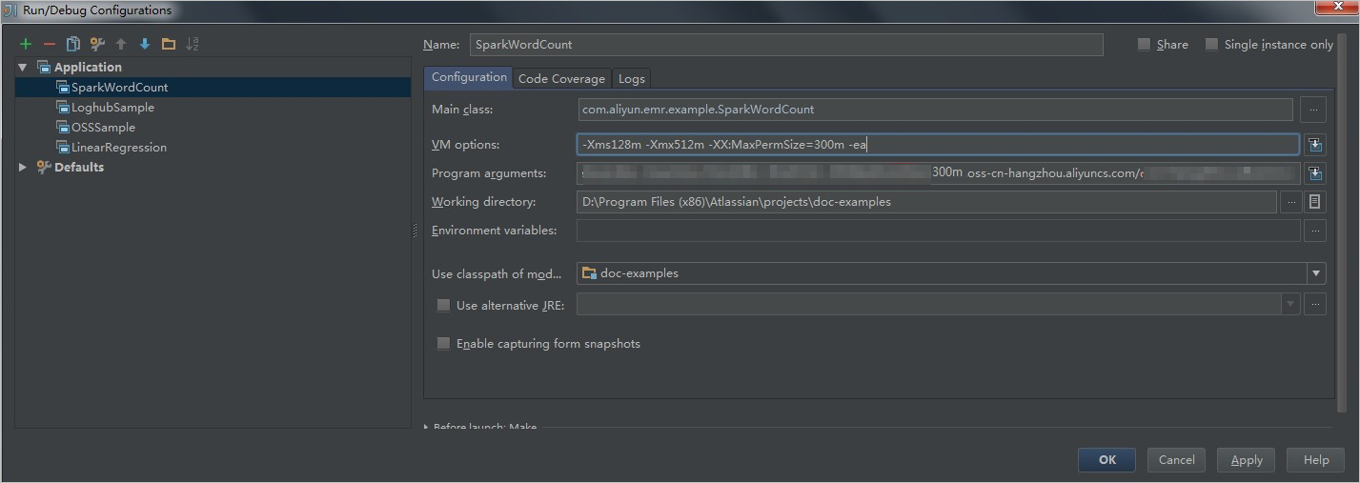
Task: Browse for the Main class
Action: (x=1313, y=110)
